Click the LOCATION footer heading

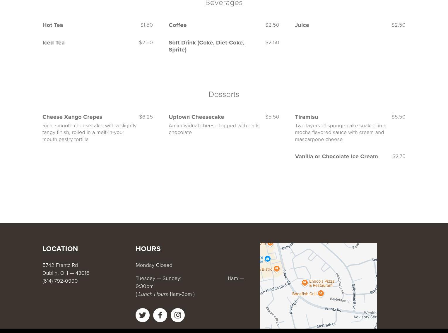coord(60,249)
